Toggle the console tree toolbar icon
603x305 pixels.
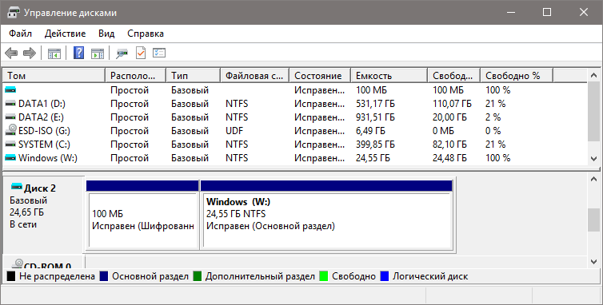(x=54, y=53)
